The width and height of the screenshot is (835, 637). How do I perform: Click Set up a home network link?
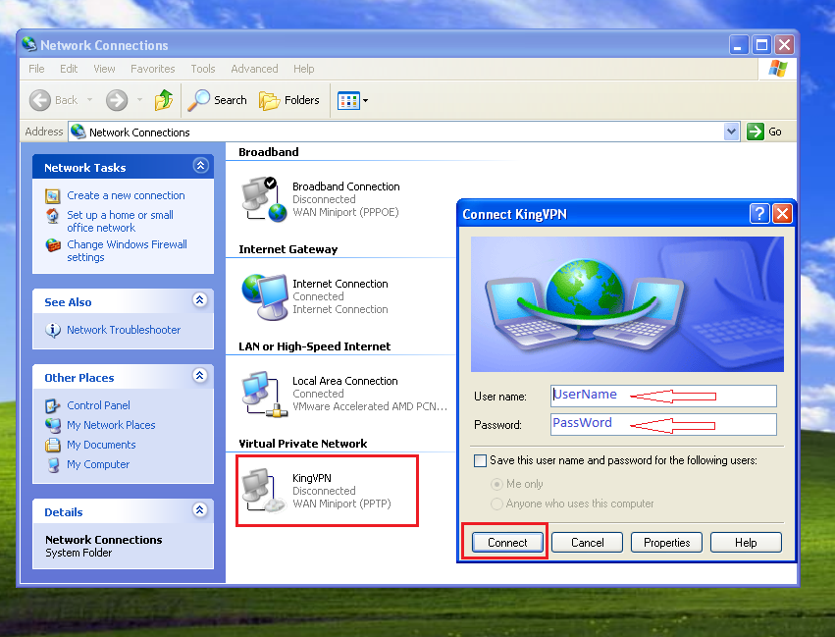(x=120, y=222)
